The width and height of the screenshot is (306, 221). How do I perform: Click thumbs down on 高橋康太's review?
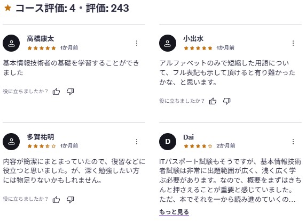coord(70,91)
